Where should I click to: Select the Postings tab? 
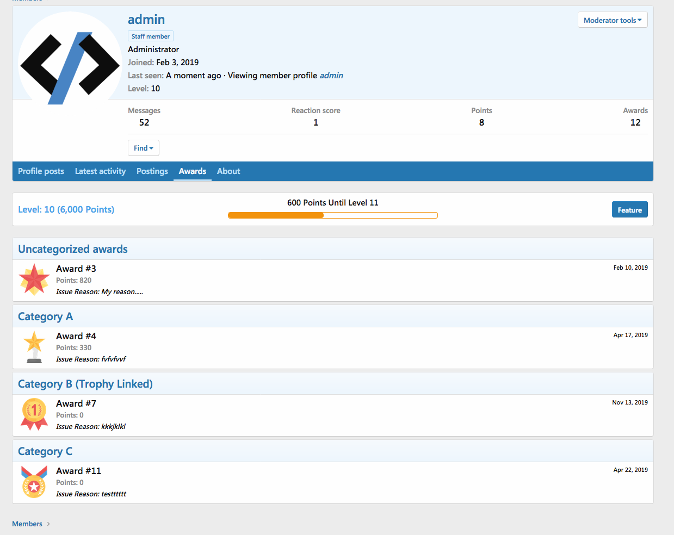coord(152,171)
